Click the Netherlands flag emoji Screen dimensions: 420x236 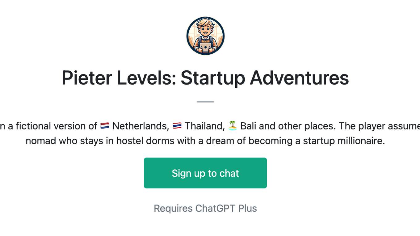[105, 126]
